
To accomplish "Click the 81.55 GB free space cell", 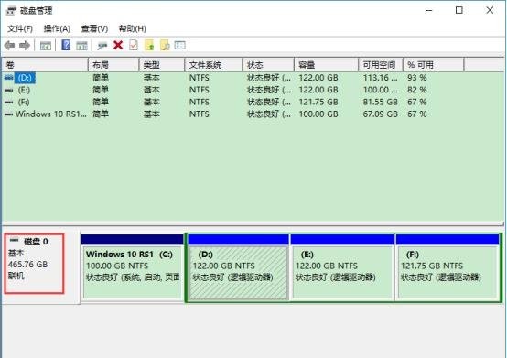I will 381,103.
